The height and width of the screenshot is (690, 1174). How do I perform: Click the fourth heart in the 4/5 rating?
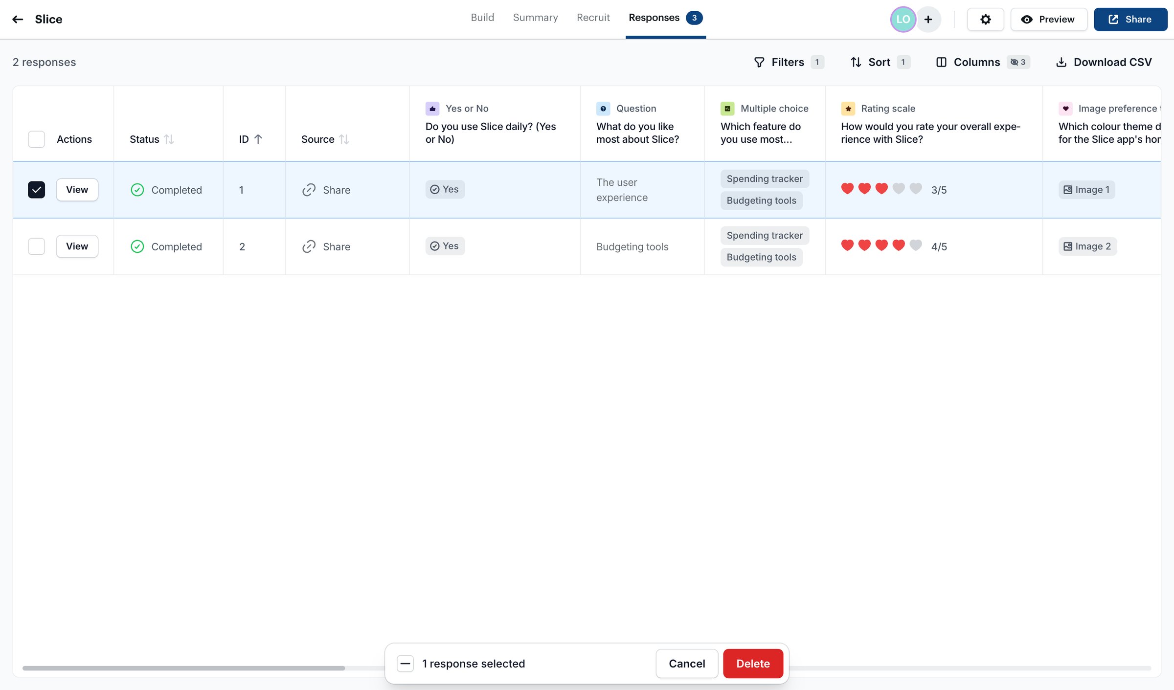[899, 245]
